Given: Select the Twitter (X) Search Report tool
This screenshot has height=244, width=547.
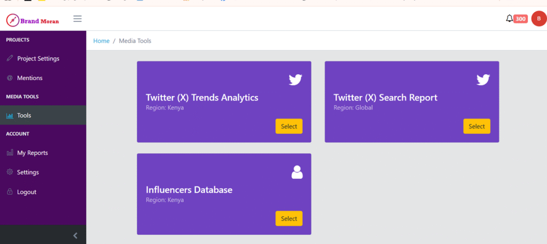Looking at the screenshot, I should coord(476,126).
